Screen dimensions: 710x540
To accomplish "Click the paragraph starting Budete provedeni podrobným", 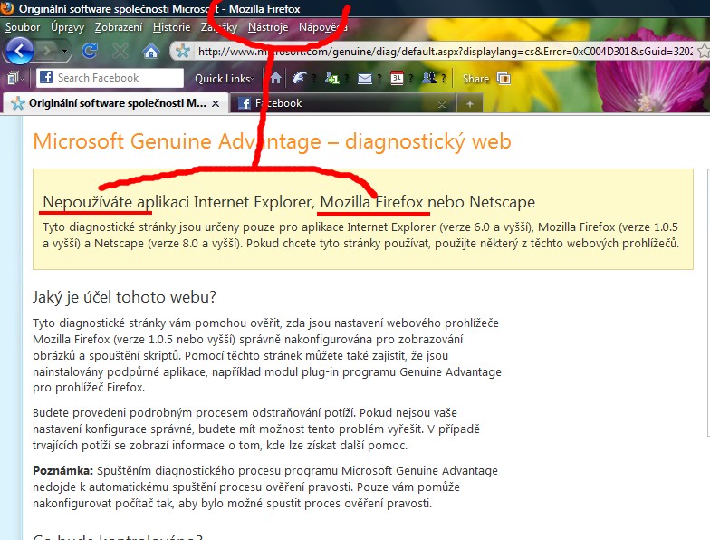I will point(256,429).
